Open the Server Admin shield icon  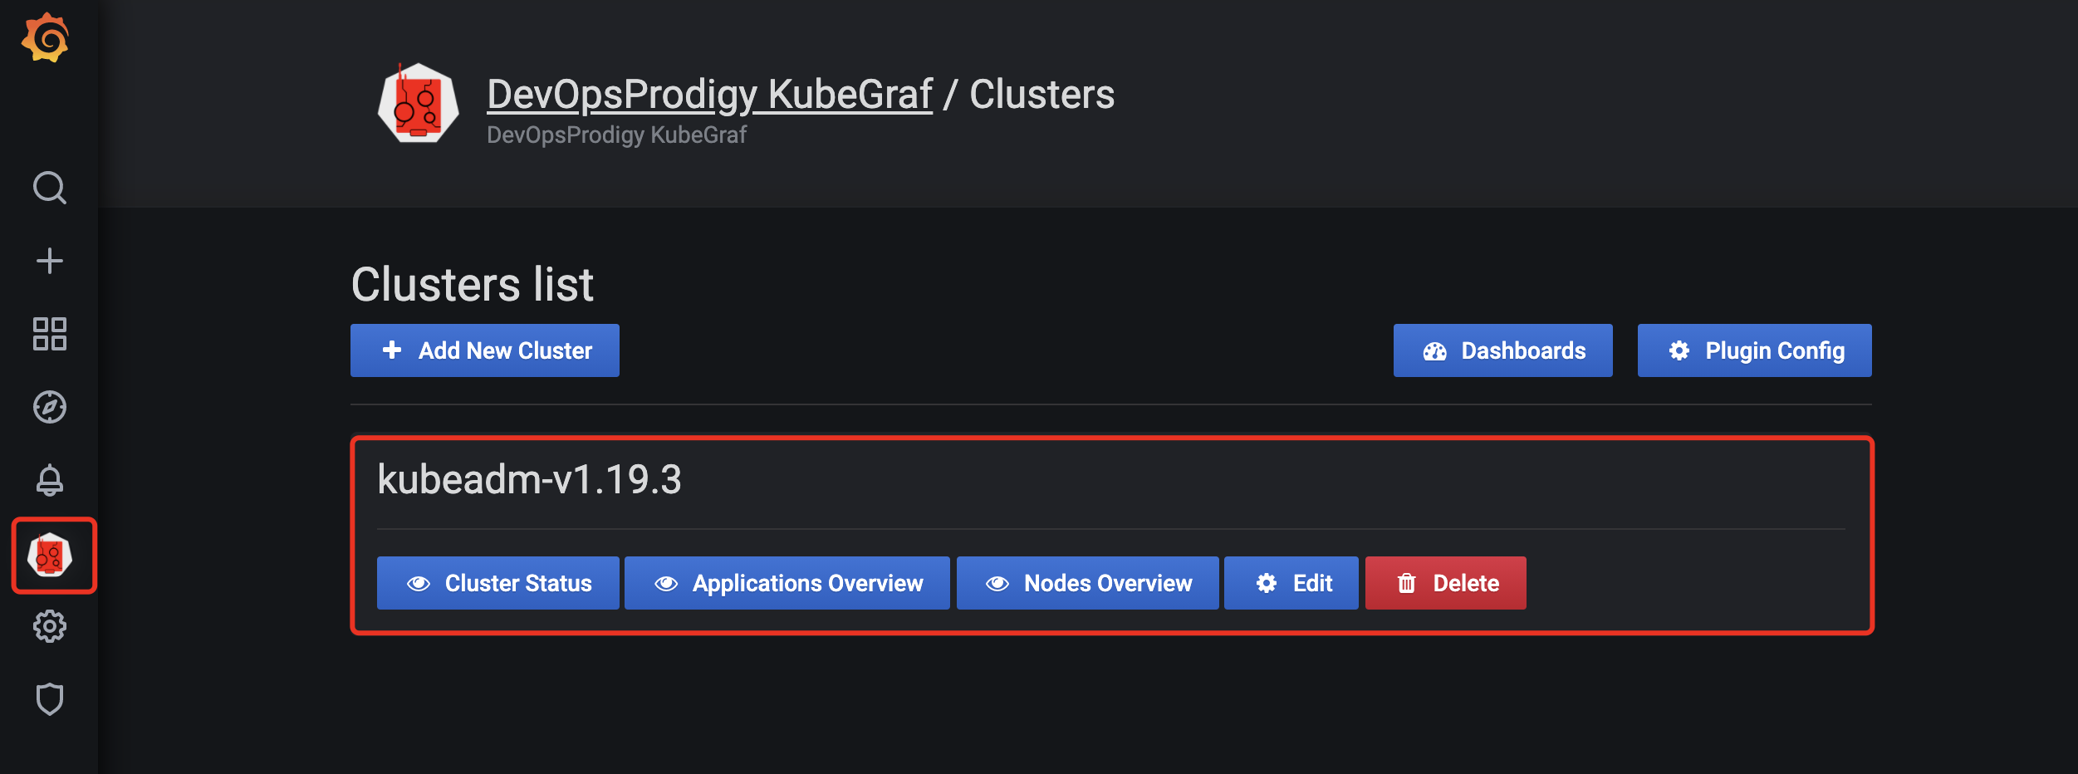50,699
